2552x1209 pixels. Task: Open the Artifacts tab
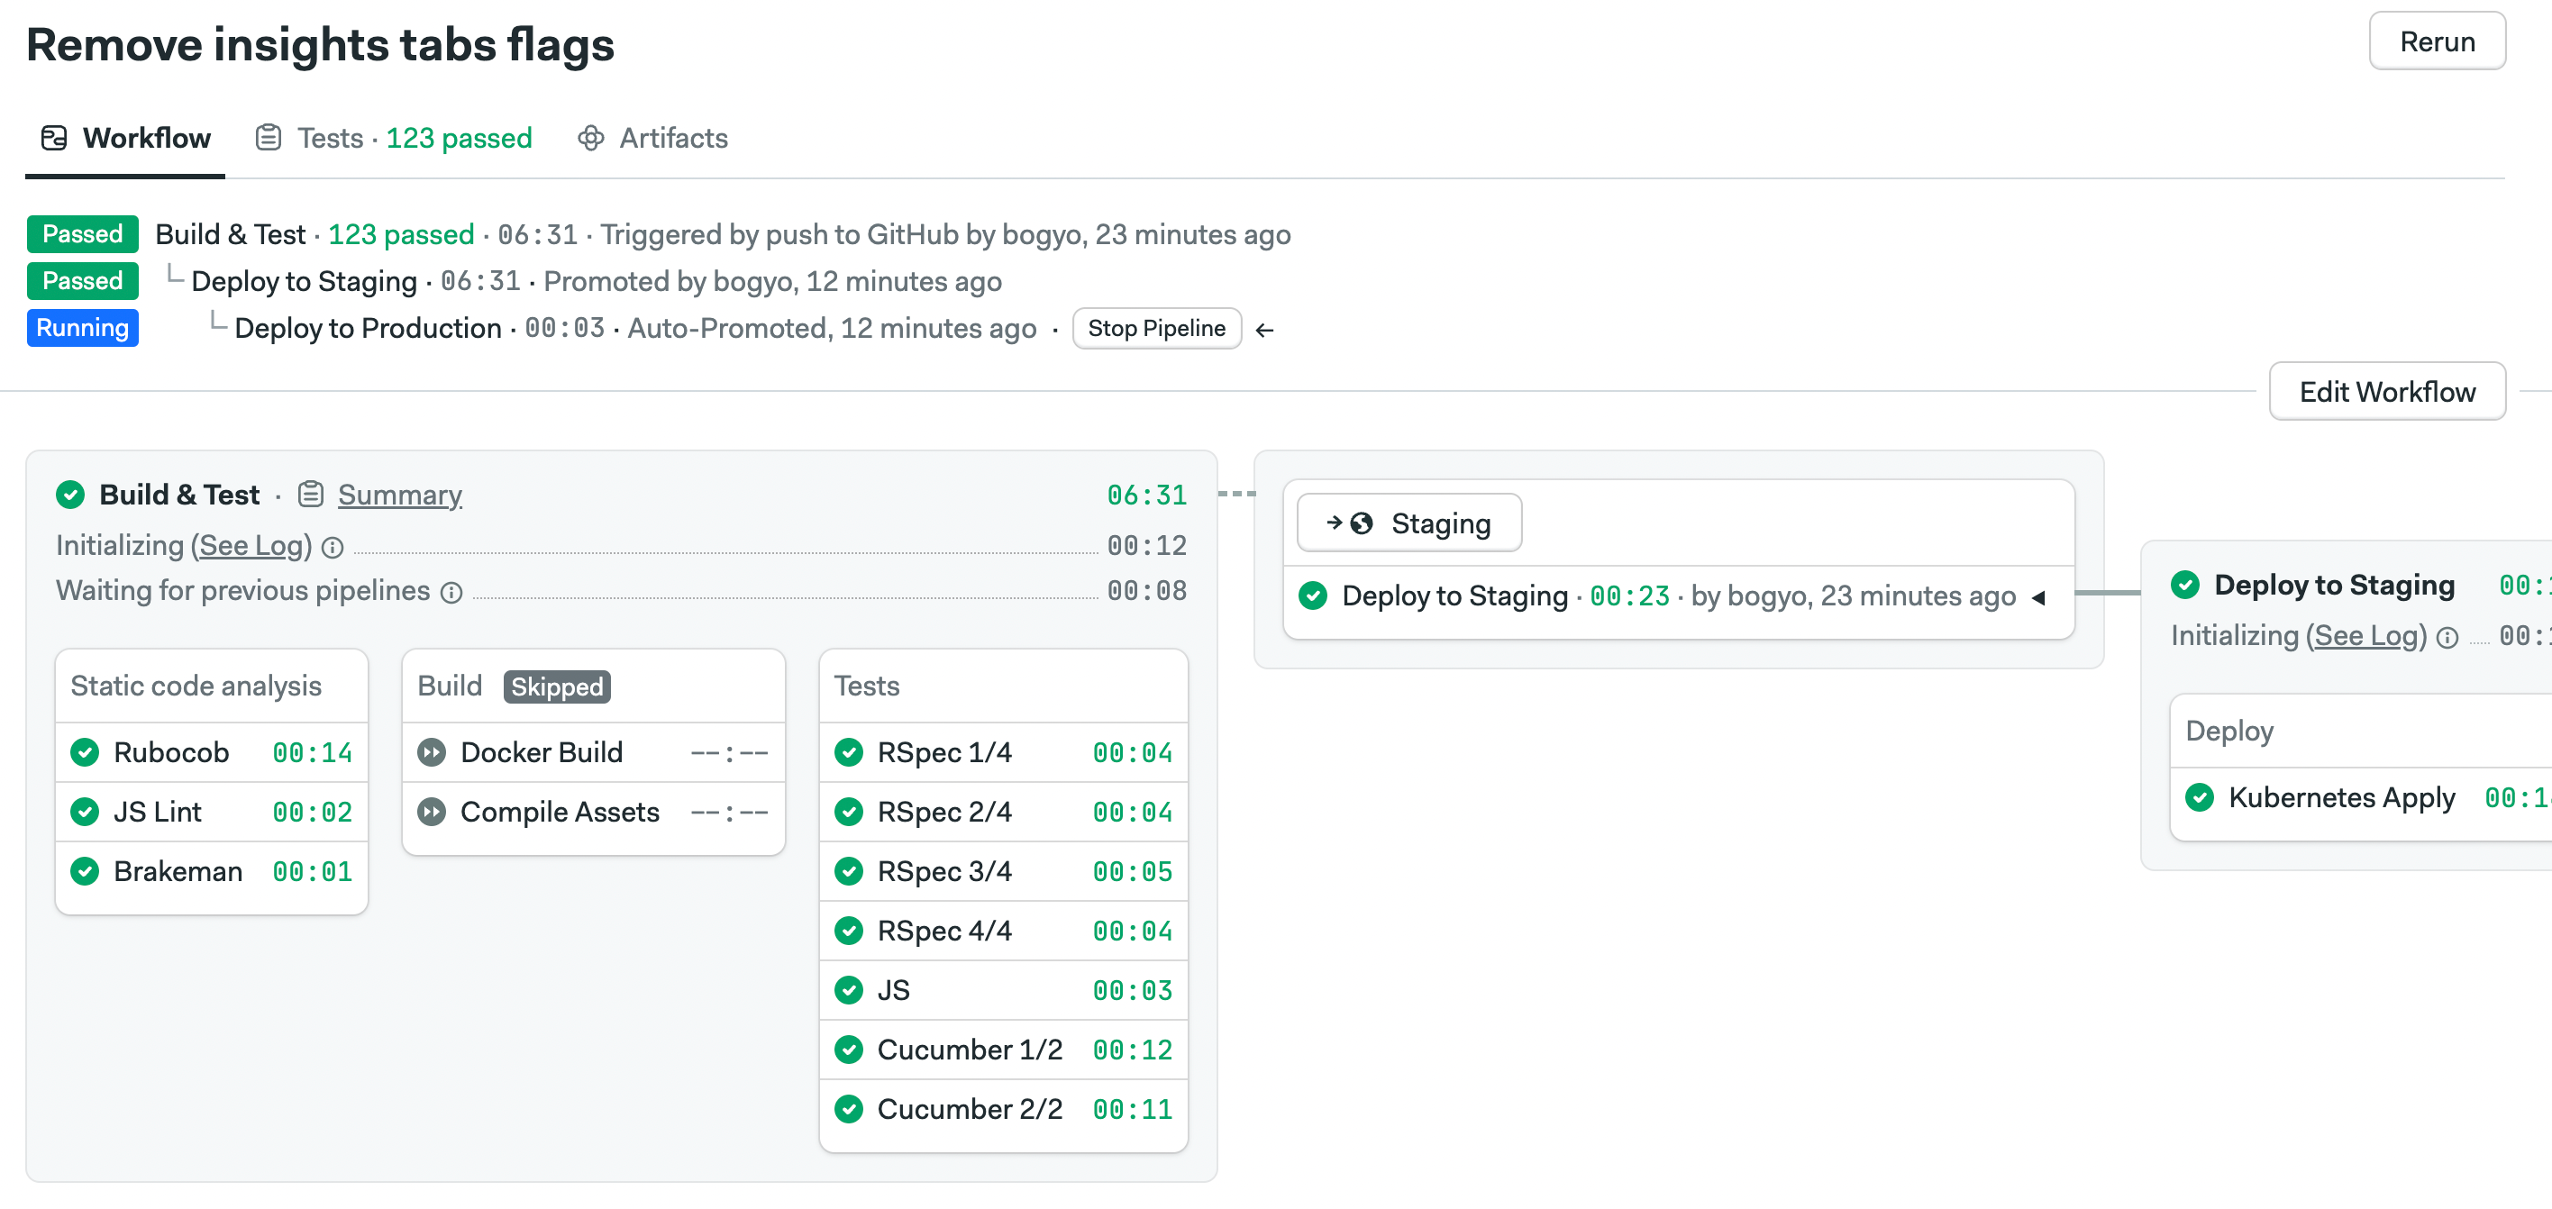[672, 138]
